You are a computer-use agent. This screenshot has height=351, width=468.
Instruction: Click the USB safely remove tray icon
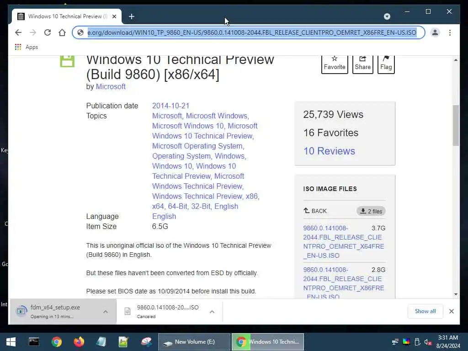click(x=417, y=342)
